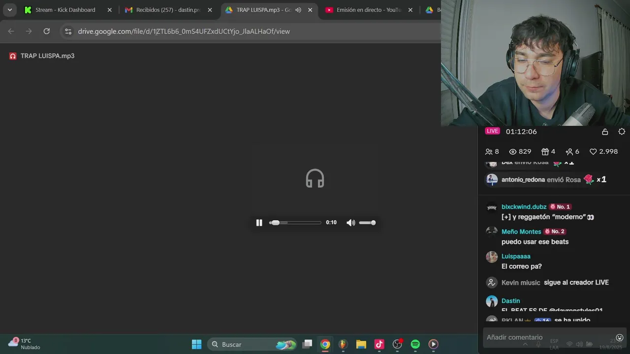Screen dimensions: 630x354
Task: Open Luispaaaa username in chat
Action: tap(516, 256)
